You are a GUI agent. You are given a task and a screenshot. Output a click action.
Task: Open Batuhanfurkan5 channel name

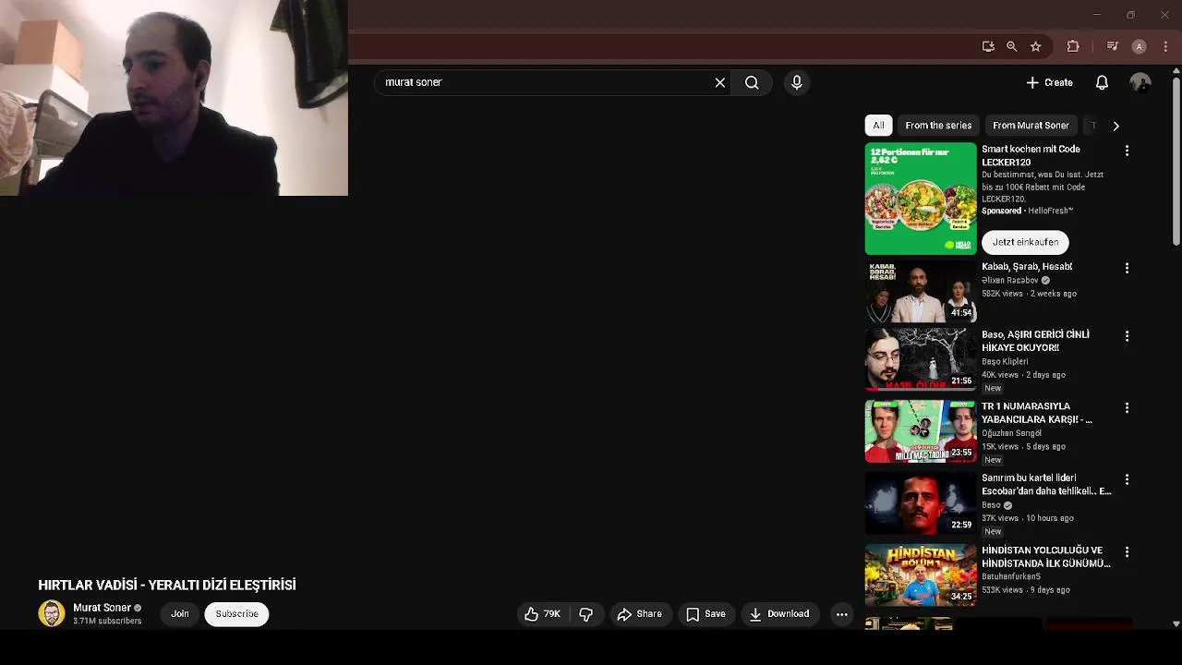coord(1011,577)
